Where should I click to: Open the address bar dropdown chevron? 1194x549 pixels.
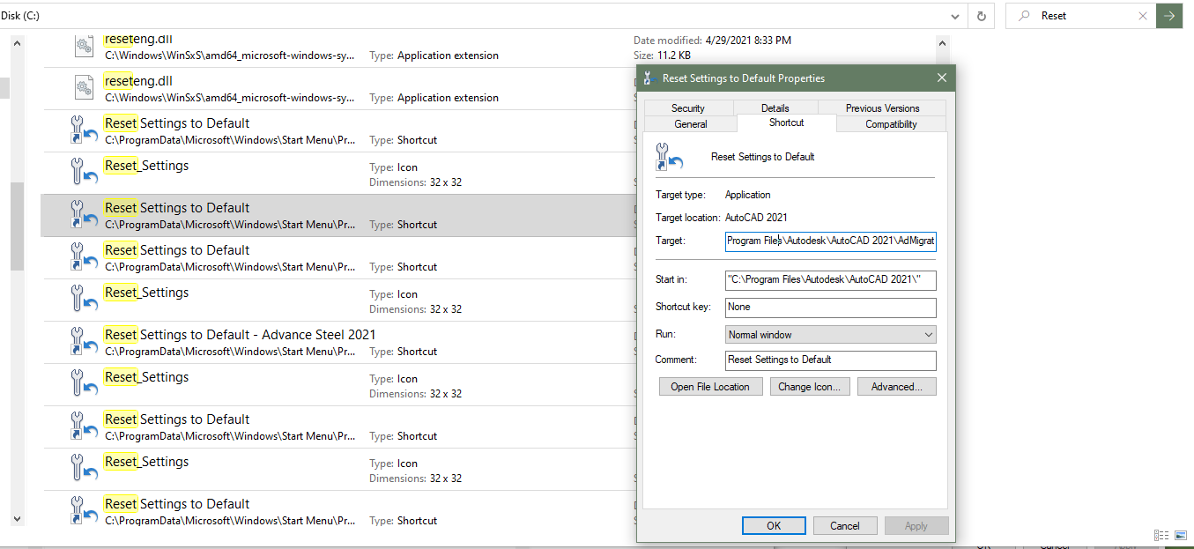click(954, 15)
